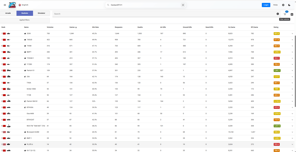
Task: Click the BMPT vehicle silhouette icon
Action: tap(9, 52)
